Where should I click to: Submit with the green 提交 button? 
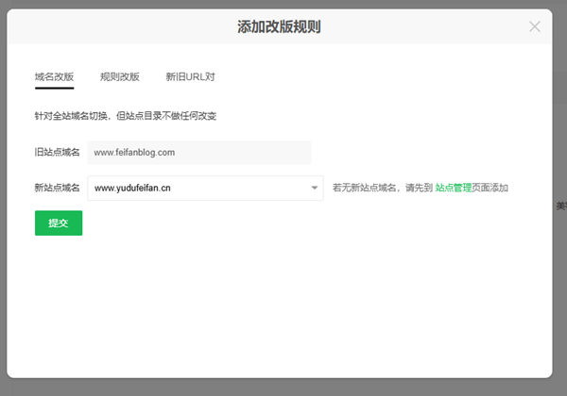tap(59, 223)
